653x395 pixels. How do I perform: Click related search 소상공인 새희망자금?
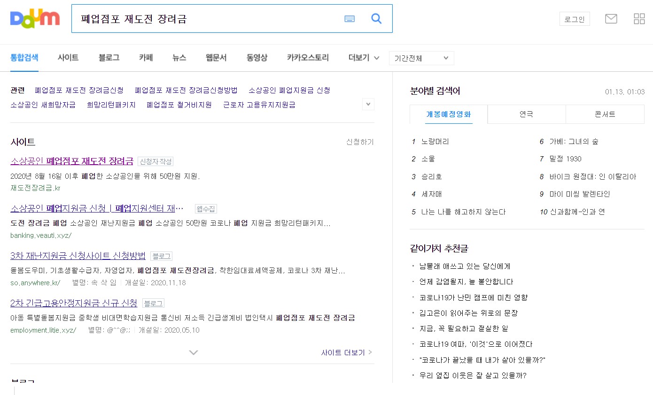(x=43, y=105)
